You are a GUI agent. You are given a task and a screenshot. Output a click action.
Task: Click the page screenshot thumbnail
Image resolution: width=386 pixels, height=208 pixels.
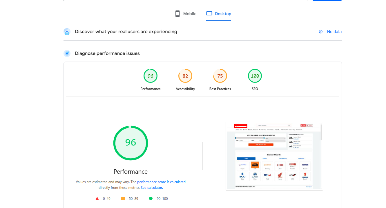274,156
